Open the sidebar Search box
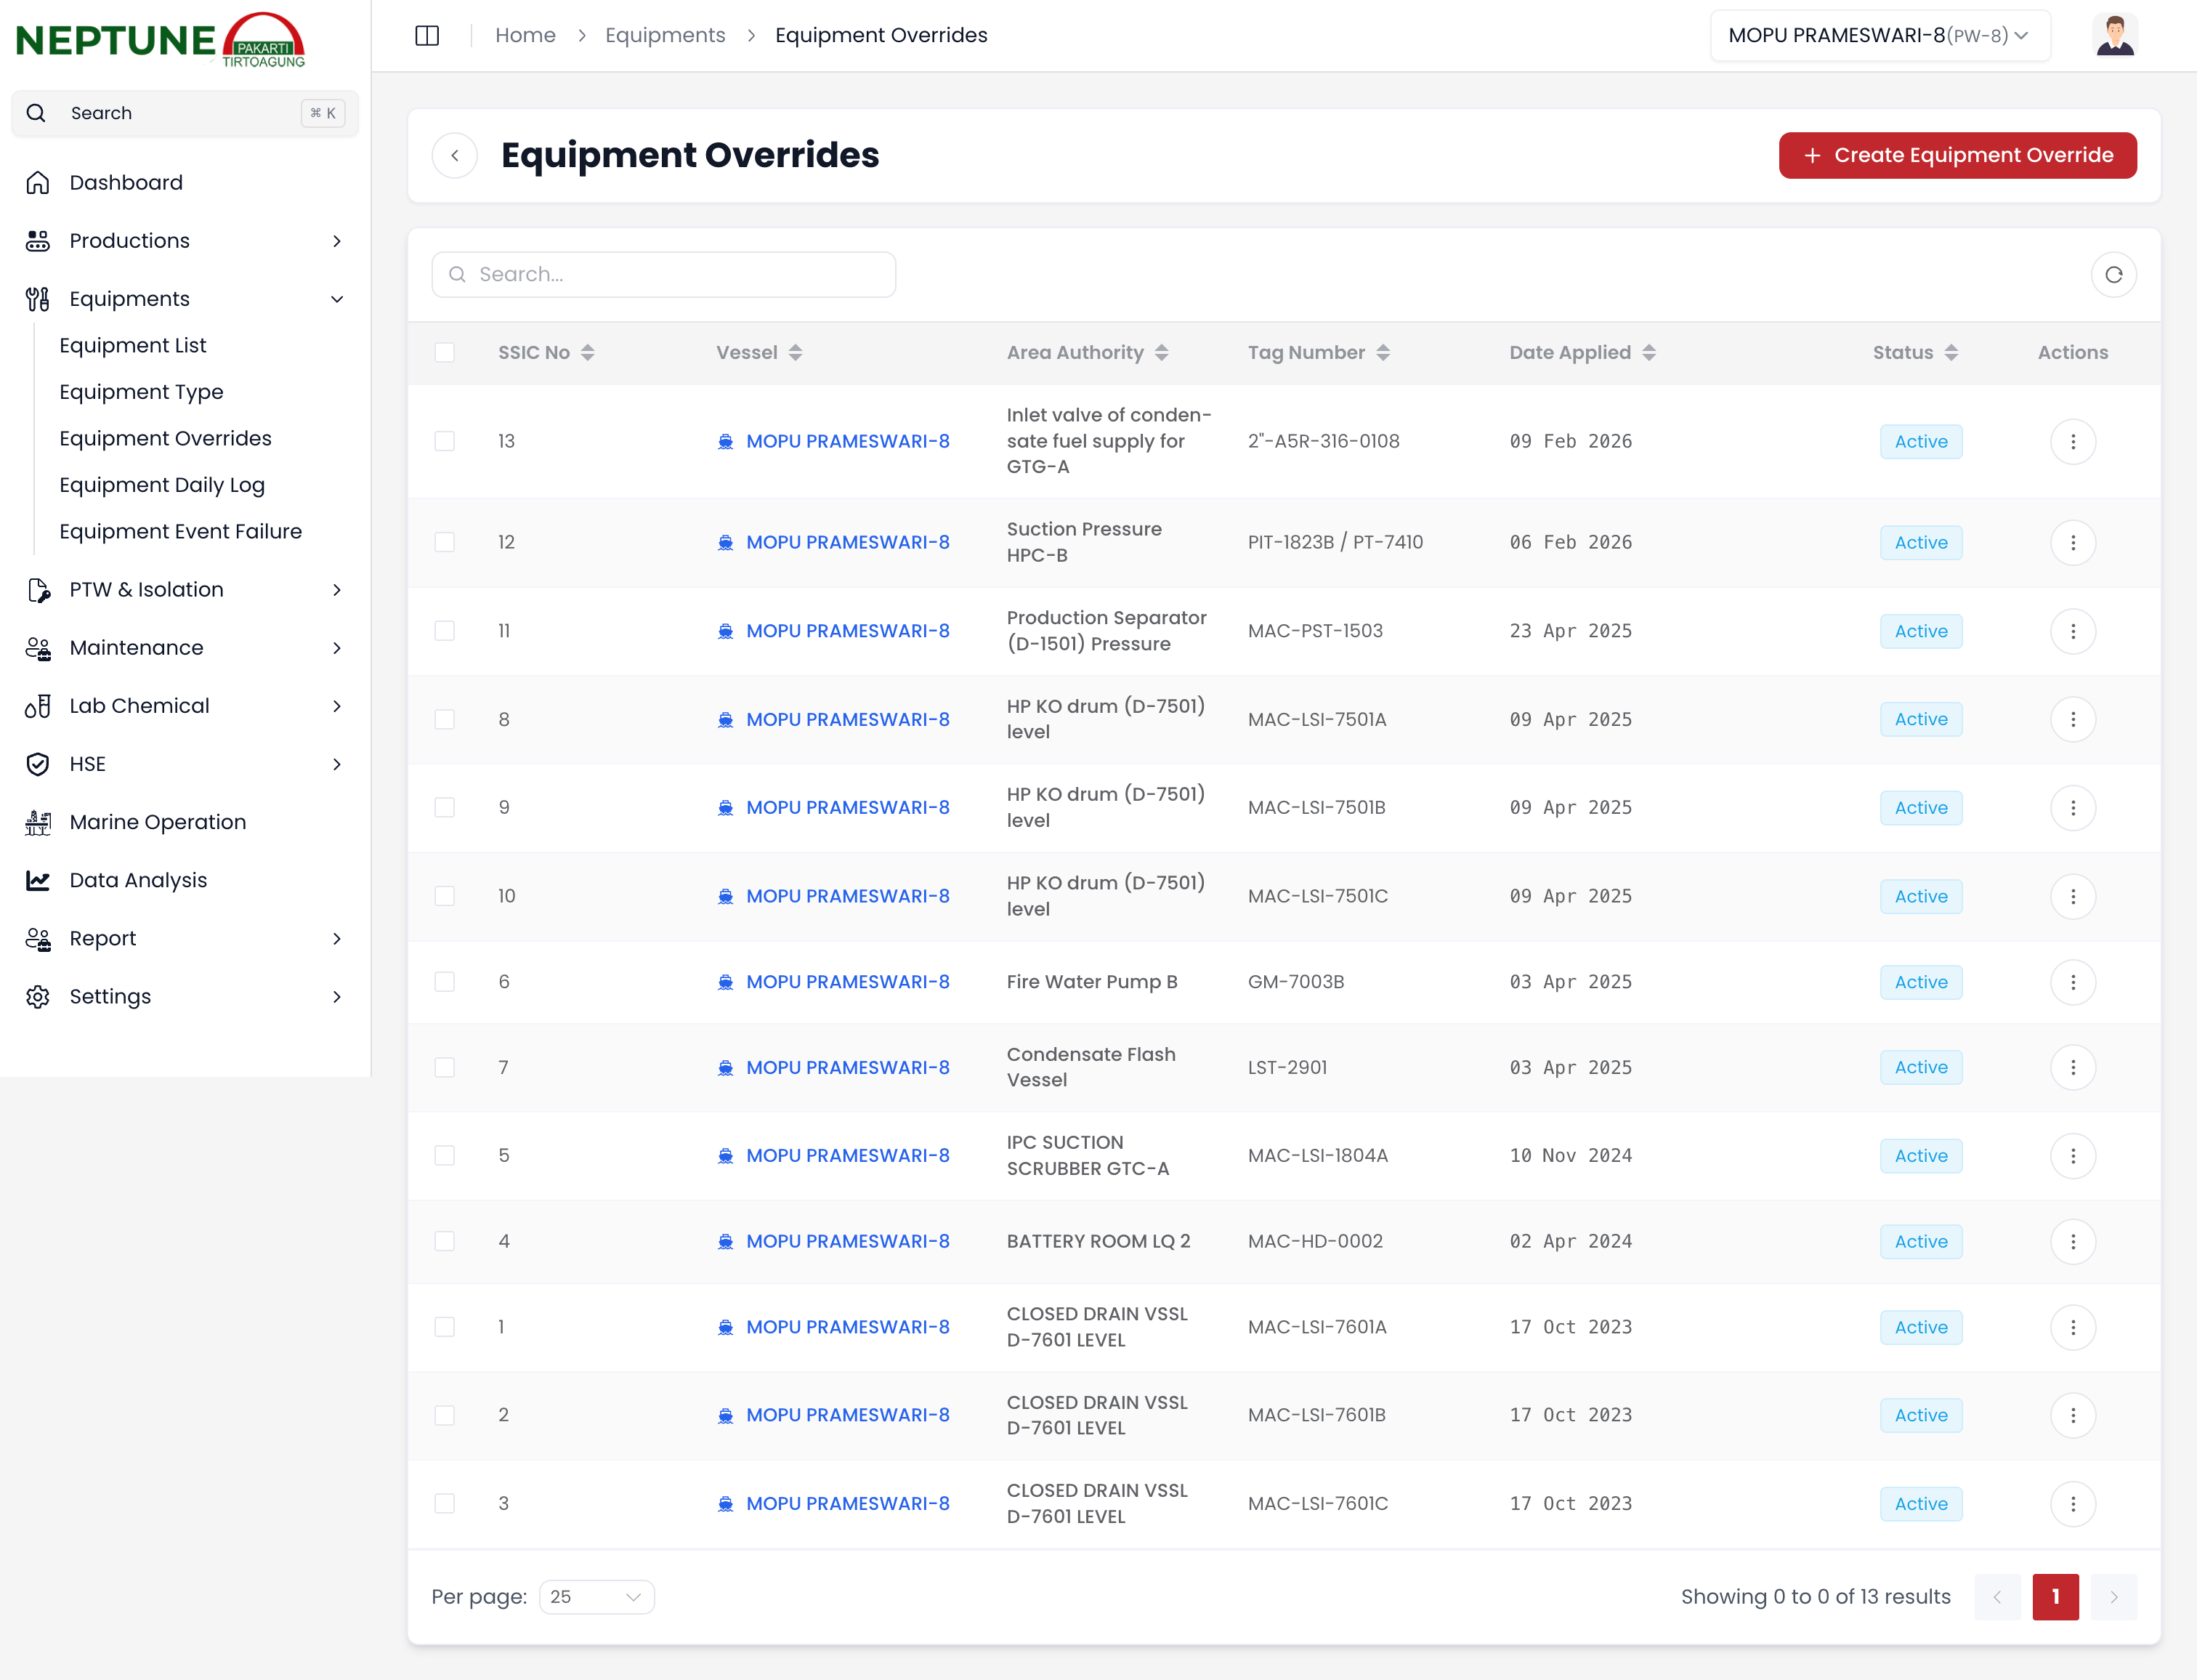Screen dimensions: 2197x1680 point(186,113)
